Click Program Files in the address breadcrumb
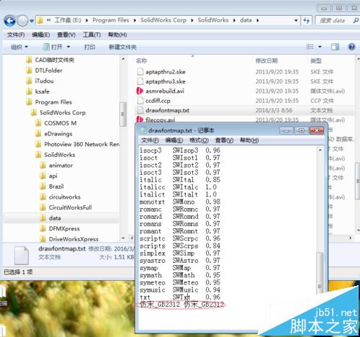Image resolution: width=360 pixels, height=337 pixels. pyautogui.click(x=111, y=20)
